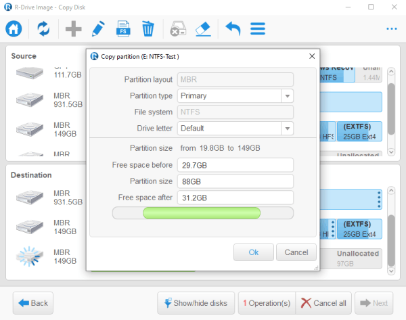Open the hamburger operations list icon
The image size is (406, 320).
(x=258, y=28)
